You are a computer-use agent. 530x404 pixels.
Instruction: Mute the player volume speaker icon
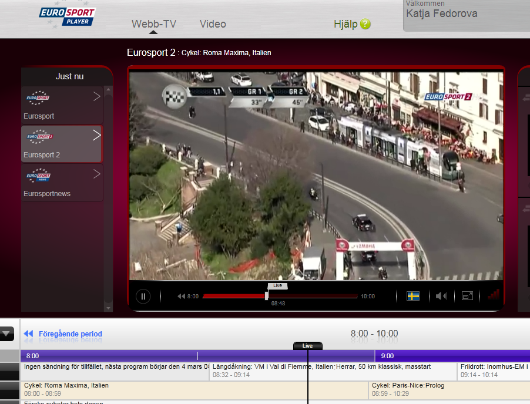441,296
